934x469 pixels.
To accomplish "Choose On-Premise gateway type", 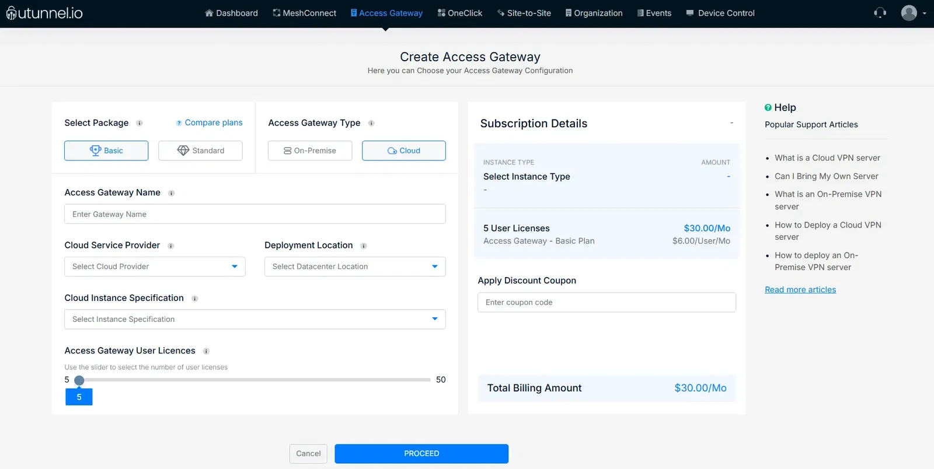I will 310,150.
